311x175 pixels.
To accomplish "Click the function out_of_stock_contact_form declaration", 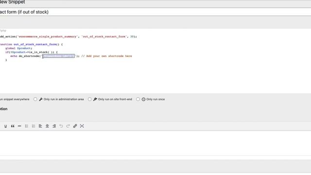I will coord(31,44).
